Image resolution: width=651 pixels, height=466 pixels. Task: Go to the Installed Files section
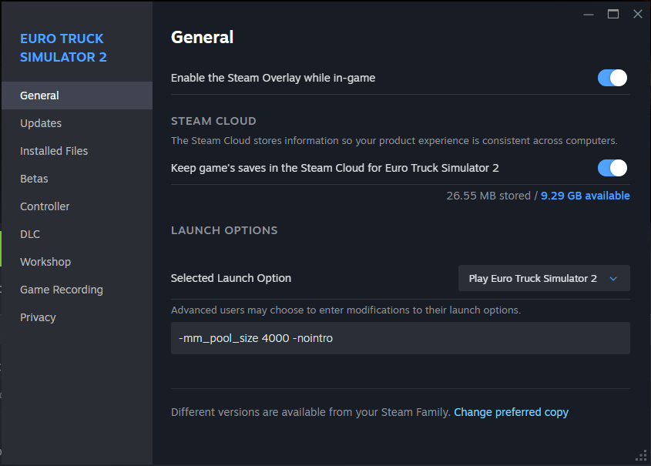[x=54, y=151]
